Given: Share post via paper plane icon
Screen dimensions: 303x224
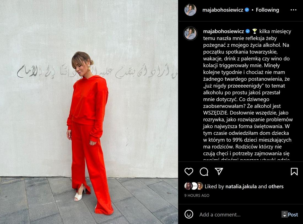Looking at the screenshot, I should coord(219,171).
